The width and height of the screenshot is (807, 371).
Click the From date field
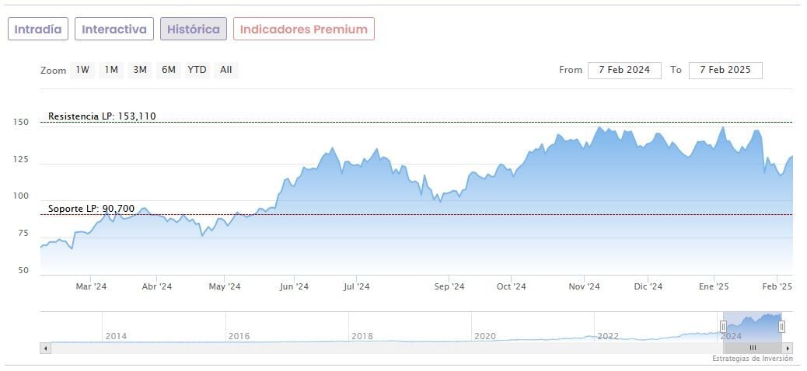624,70
